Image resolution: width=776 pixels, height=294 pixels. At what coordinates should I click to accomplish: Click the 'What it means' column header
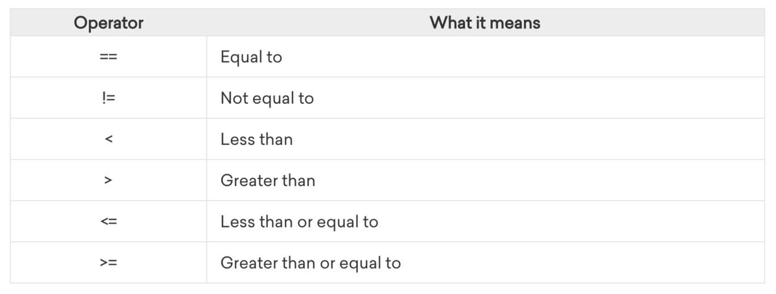485,23
